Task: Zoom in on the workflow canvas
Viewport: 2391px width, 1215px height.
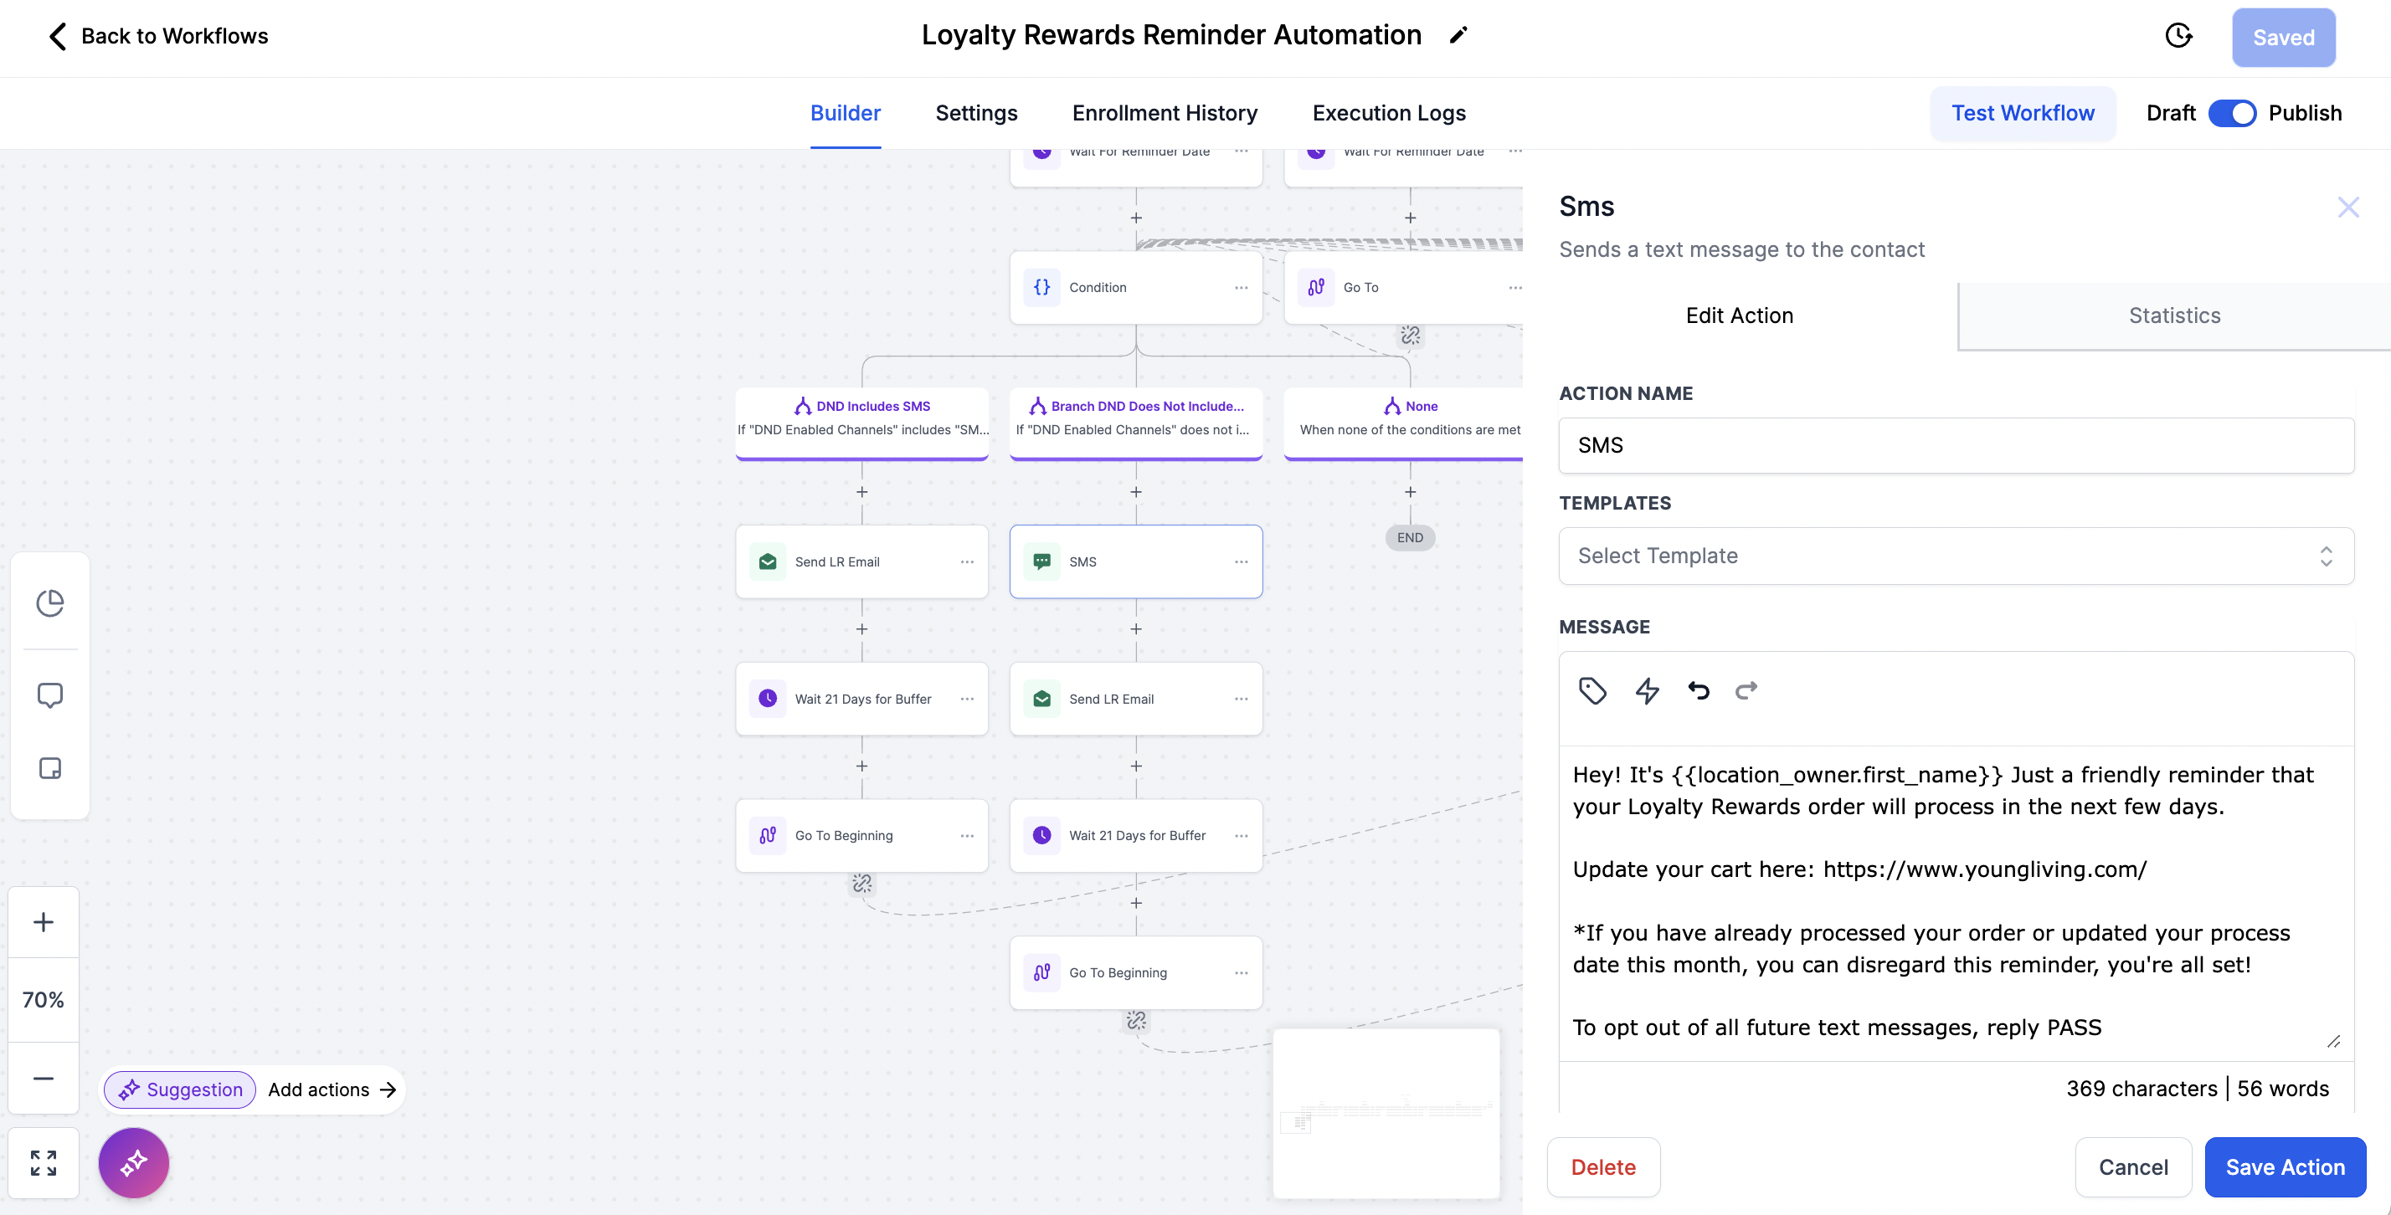Action: 44,922
